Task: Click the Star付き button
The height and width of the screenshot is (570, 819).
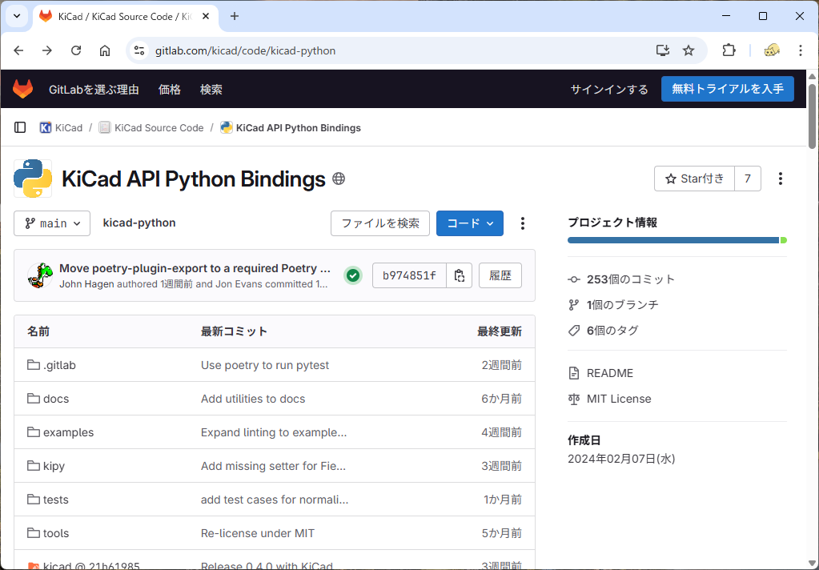Action: click(x=694, y=179)
